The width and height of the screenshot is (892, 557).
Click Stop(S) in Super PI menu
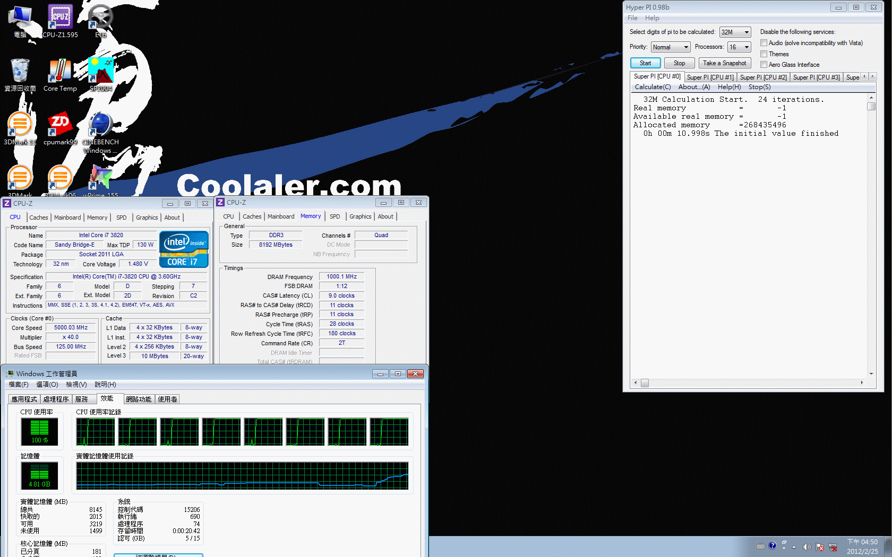pos(760,87)
